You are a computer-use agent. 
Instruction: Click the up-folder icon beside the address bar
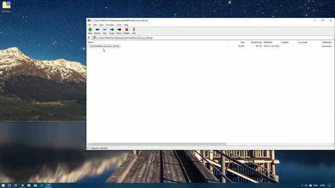pos(88,38)
